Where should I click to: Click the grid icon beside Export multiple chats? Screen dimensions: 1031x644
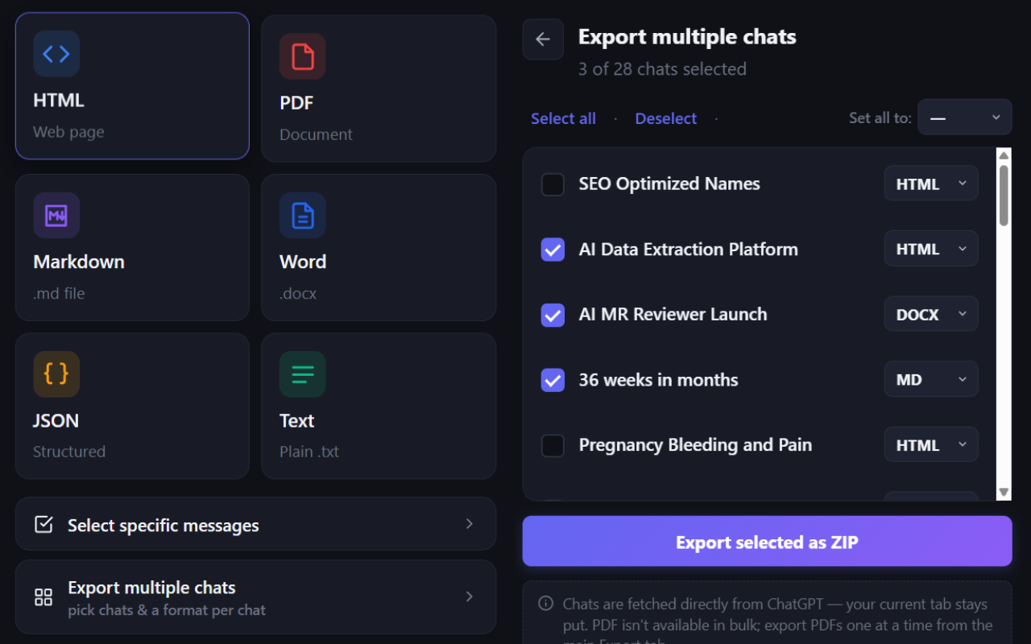(43, 597)
